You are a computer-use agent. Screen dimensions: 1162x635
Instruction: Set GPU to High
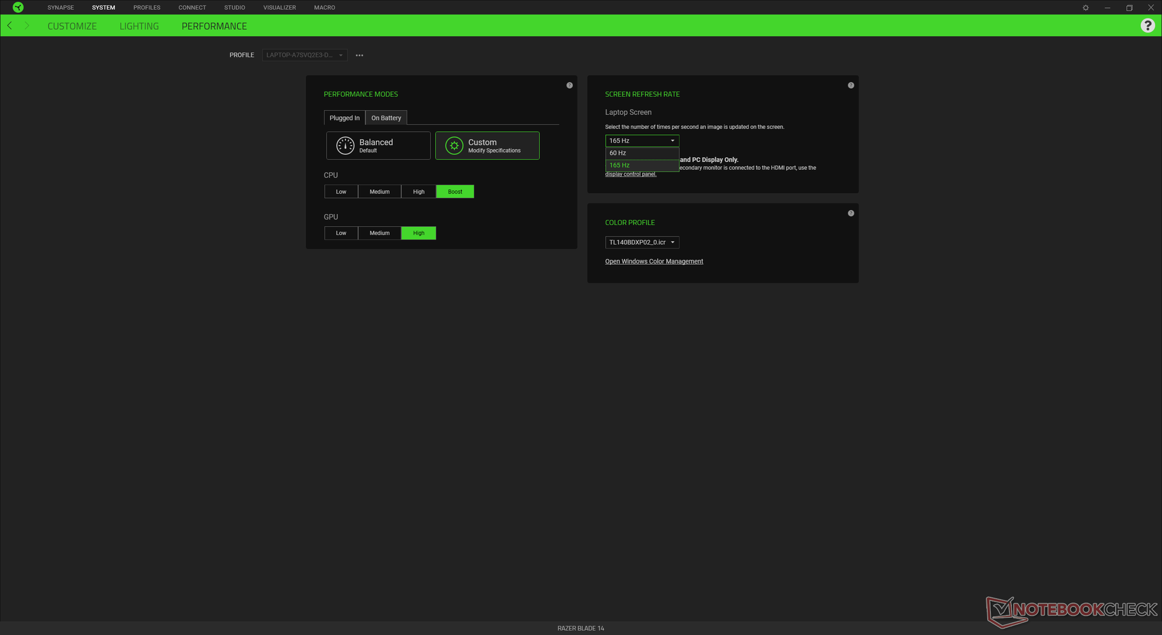click(x=419, y=233)
